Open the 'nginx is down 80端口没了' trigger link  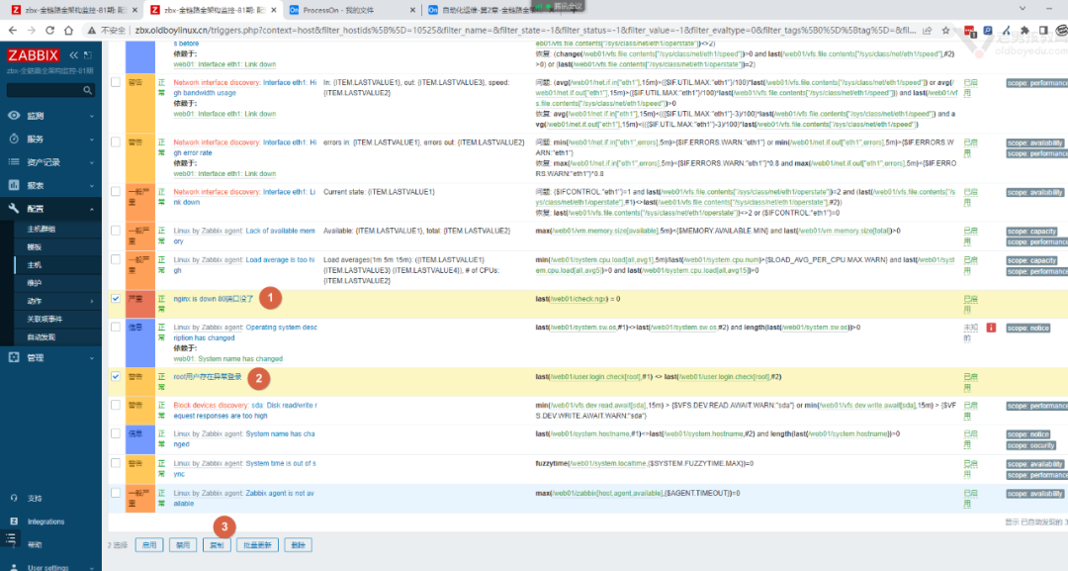click(214, 299)
